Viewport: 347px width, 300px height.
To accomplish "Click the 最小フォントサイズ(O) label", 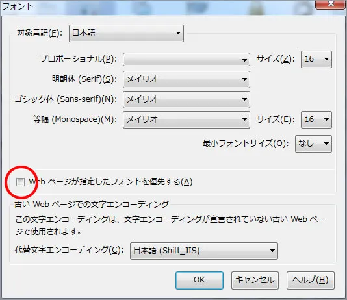I will [x=246, y=144].
